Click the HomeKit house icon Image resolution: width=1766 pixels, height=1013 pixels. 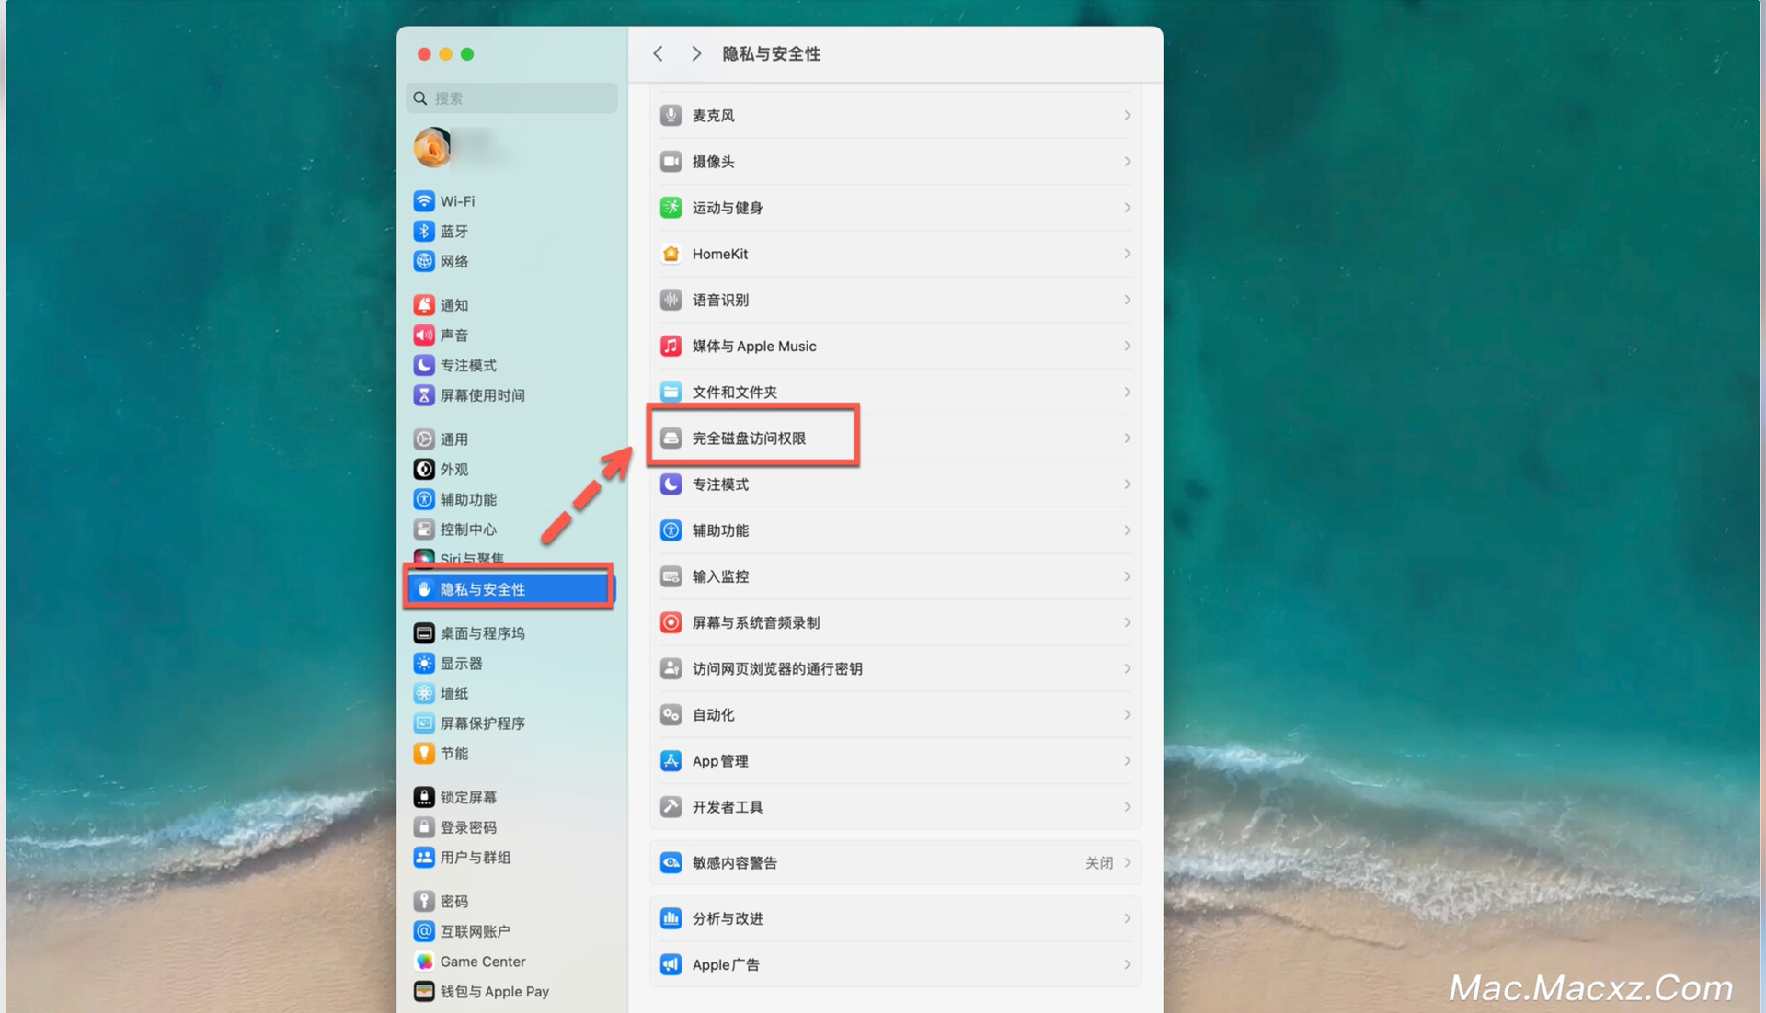coord(671,254)
